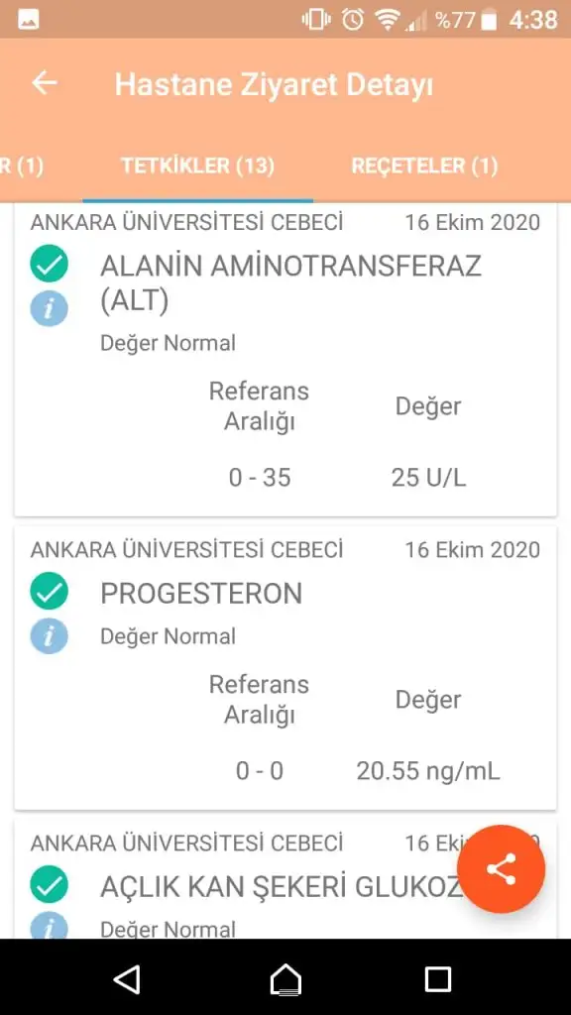Open AÇLIK KAN ŞEKERİ GLUKOZ test entry
The height and width of the screenshot is (1015, 571).
[x=280, y=887]
